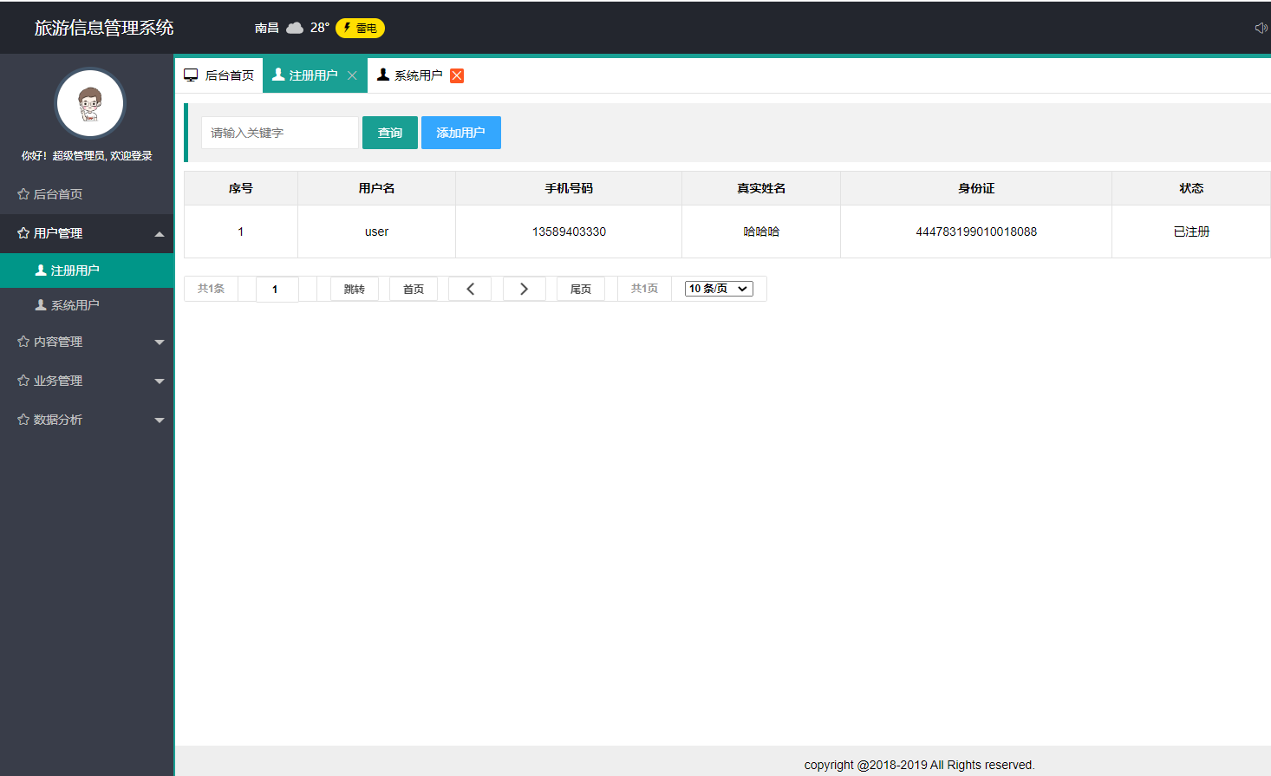The width and height of the screenshot is (1271, 776).
Task: Focus the 请输入关键字 search field
Action: coord(280,133)
